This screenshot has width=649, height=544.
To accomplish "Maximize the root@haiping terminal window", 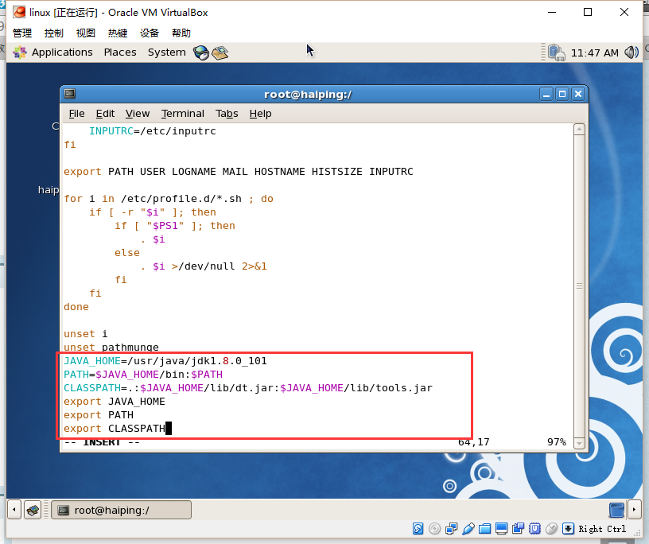I will tap(562, 95).
